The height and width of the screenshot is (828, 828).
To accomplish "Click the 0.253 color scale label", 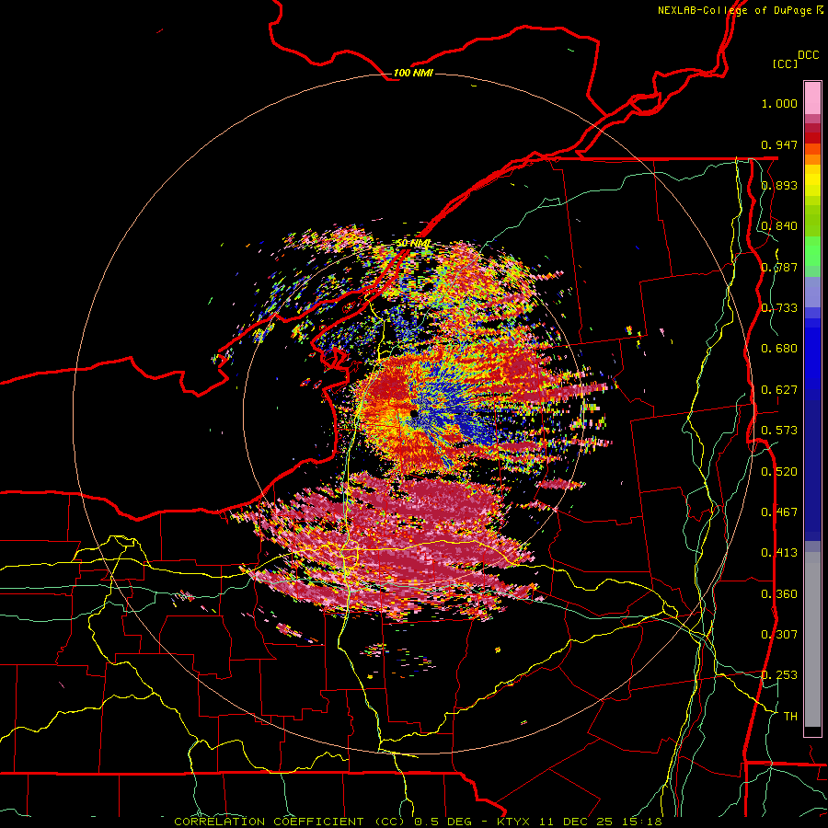I will (779, 675).
